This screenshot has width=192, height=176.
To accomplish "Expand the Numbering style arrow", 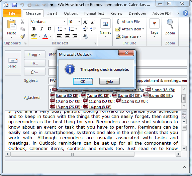I will [76, 29].
